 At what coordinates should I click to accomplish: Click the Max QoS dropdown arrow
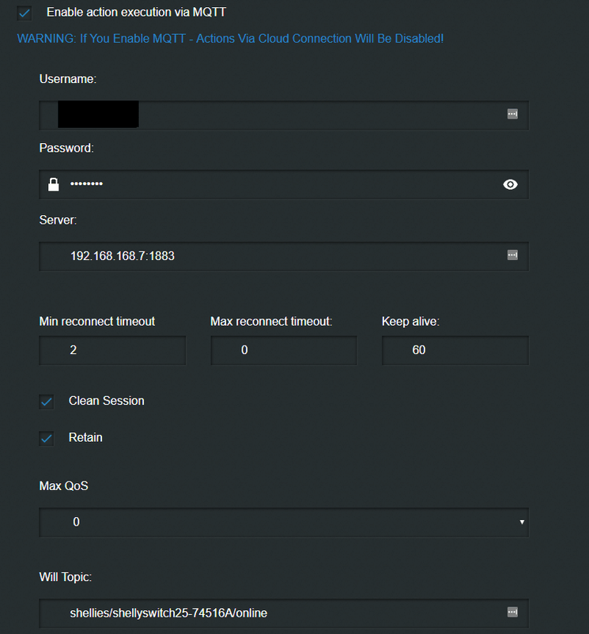click(522, 522)
